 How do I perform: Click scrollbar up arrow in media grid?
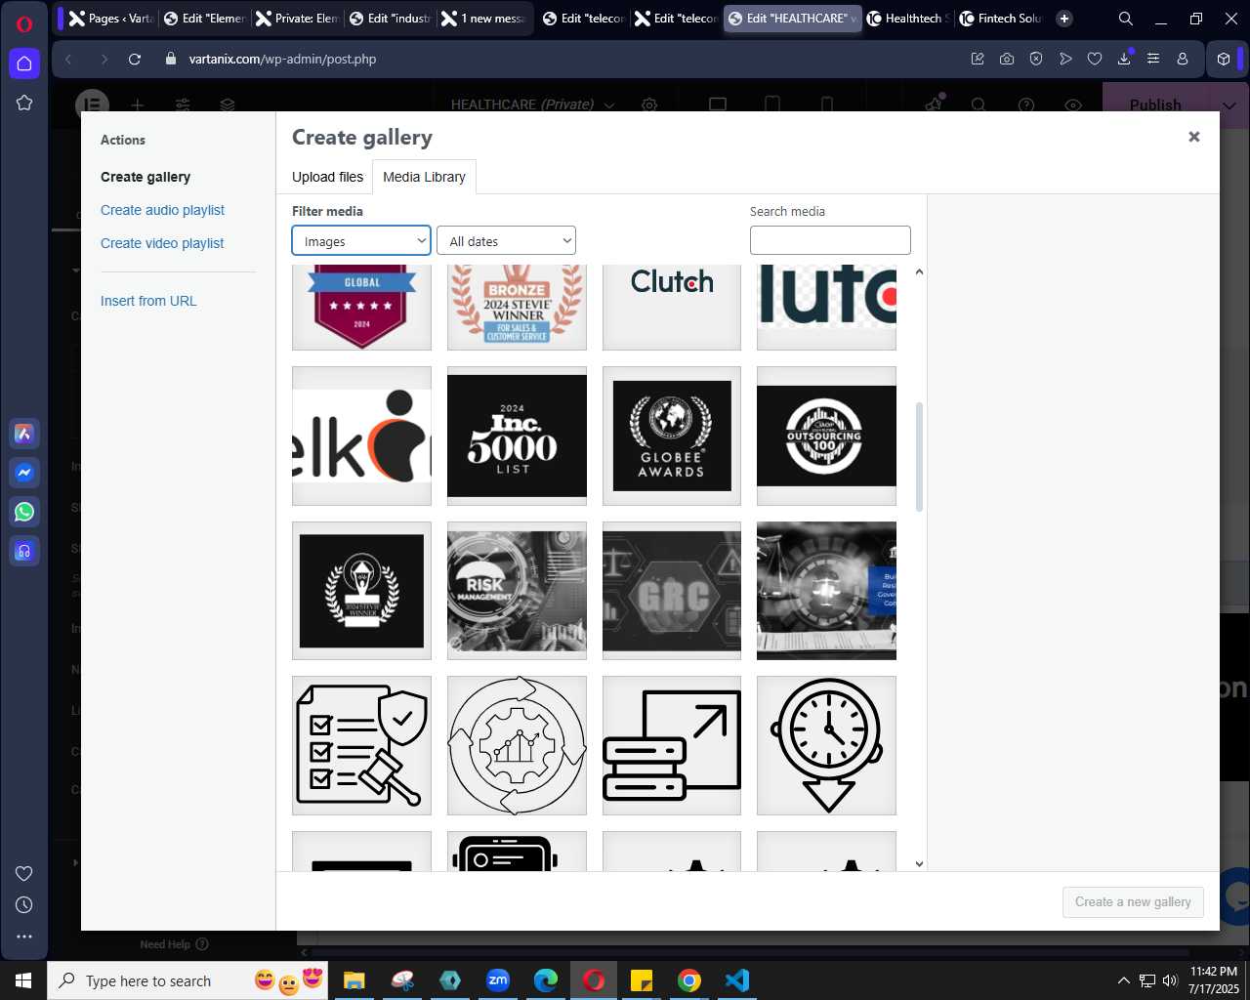click(919, 271)
